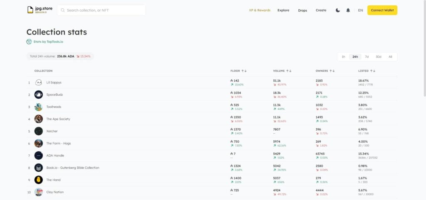The image size is (426, 200).
Task: Click Lil Sappys volume 51.1k
Action: pos(277,81)
